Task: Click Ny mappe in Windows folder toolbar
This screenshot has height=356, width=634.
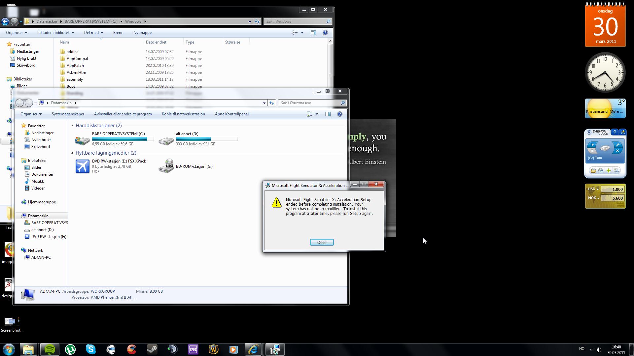Action: pos(142,33)
